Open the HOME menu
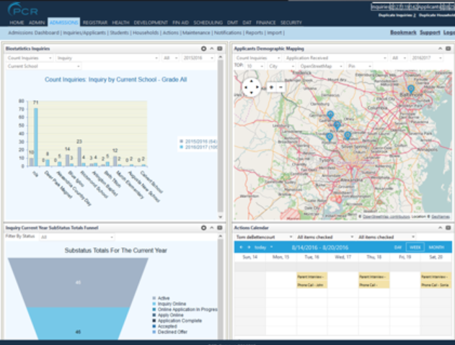This screenshot has width=455, height=345. [x=17, y=22]
